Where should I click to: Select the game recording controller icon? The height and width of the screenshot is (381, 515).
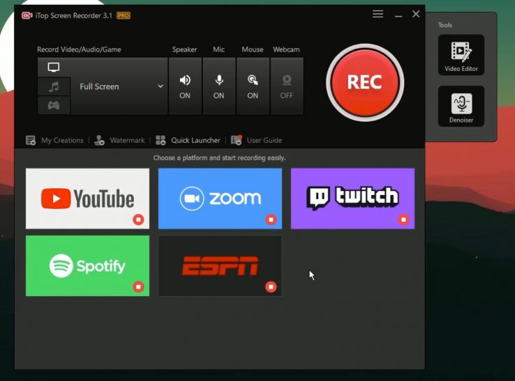[54, 106]
